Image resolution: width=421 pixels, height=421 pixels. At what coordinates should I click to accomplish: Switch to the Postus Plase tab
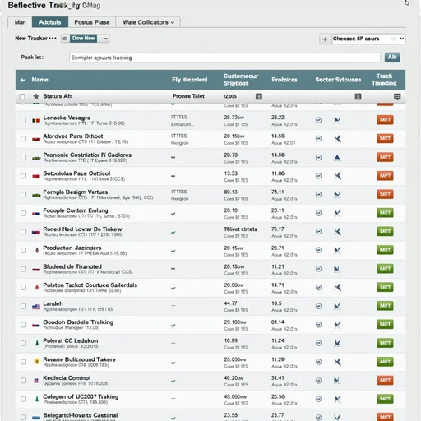click(x=92, y=22)
